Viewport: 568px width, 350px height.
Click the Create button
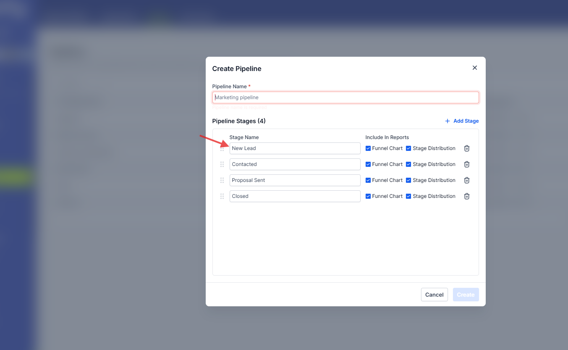[x=466, y=295]
